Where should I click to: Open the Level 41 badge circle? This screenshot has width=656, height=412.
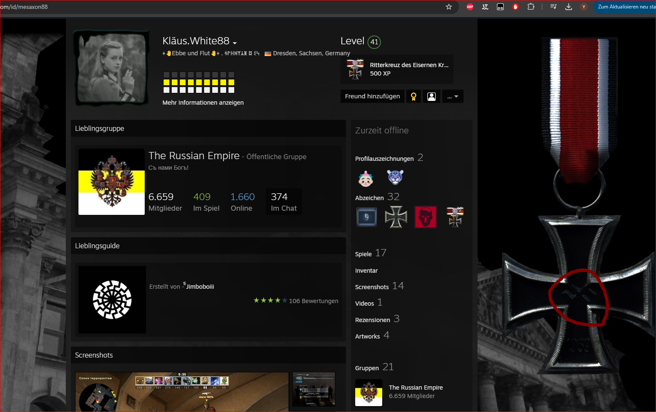pyautogui.click(x=374, y=42)
